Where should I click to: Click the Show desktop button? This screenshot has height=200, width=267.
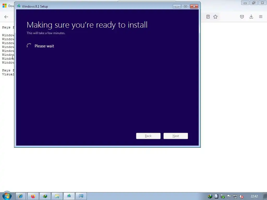(265, 196)
